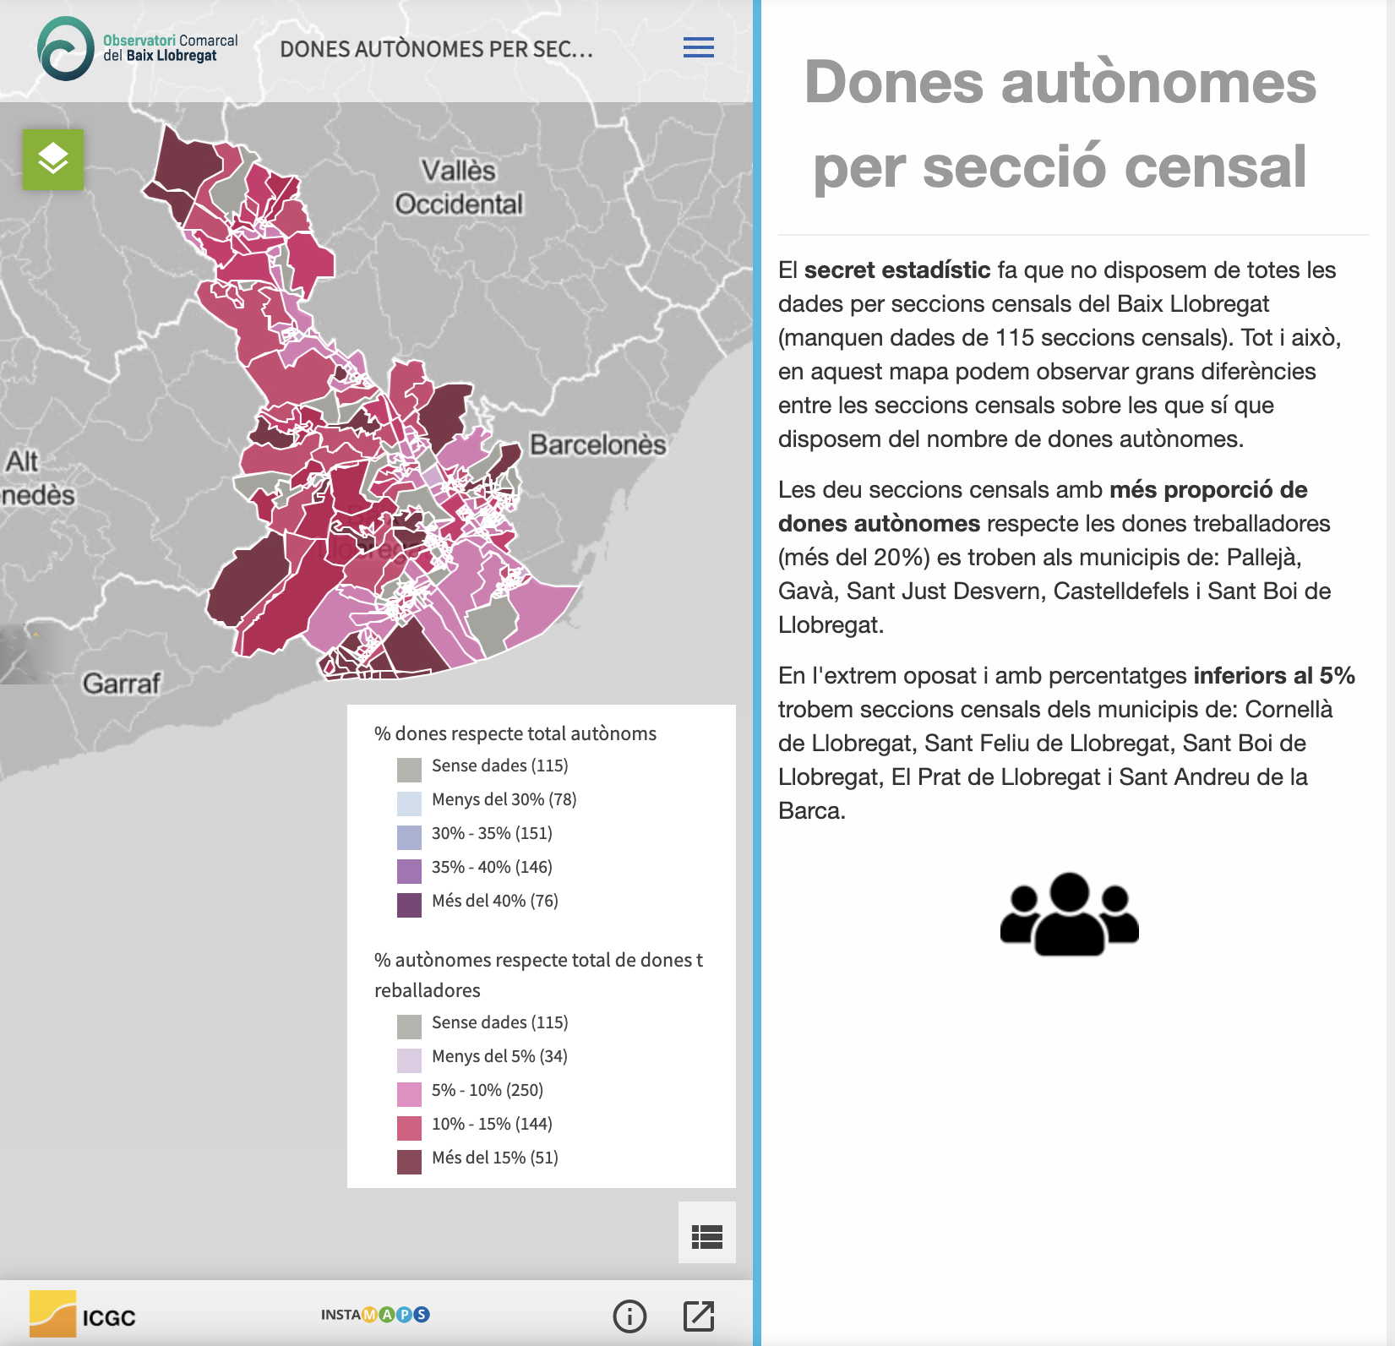Click the Barcelonès label on the map
This screenshot has height=1346, width=1395.
coord(597,444)
